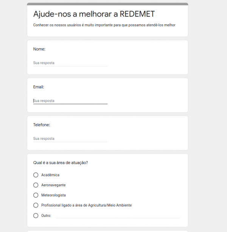Click the "Acadêmica" option label text
This screenshot has width=227, height=232.
(50, 175)
